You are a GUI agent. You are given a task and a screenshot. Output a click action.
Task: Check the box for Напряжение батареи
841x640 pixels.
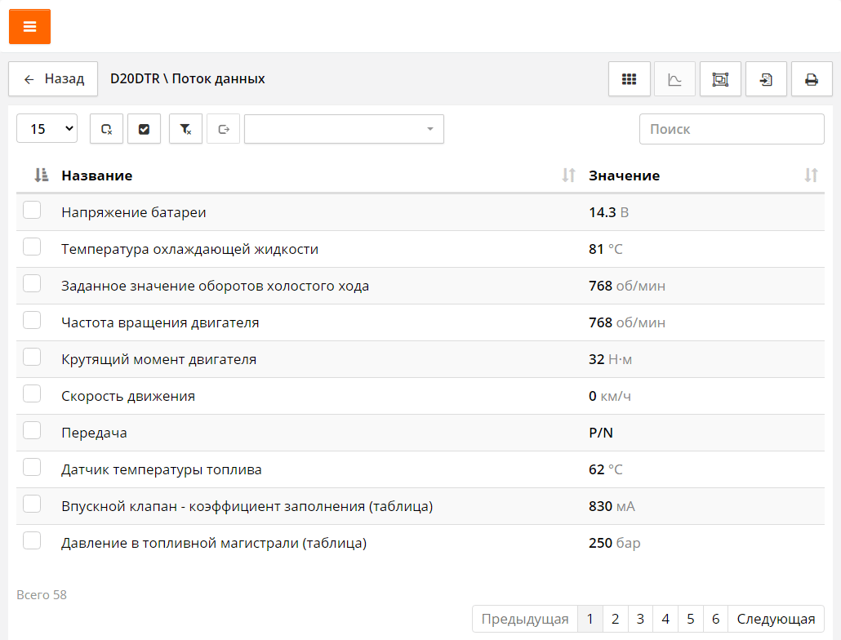[32, 211]
